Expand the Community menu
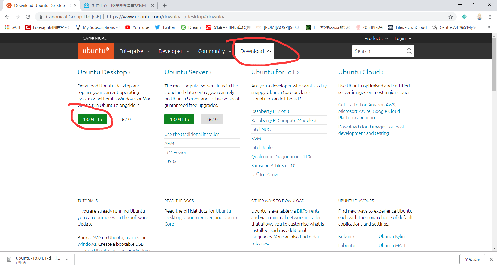This screenshot has height=267, width=497. click(215, 51)
